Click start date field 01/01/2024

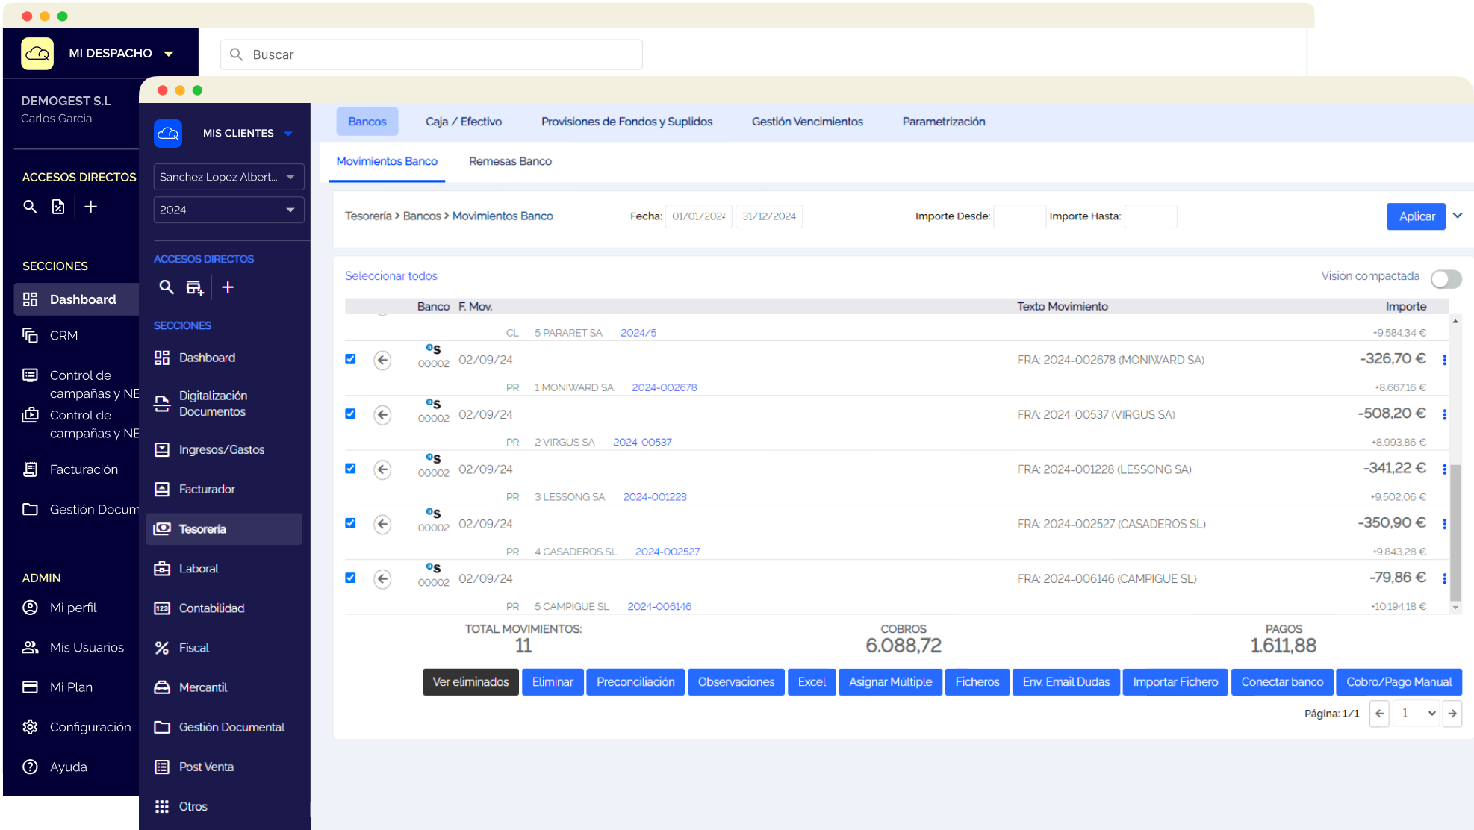click(x=698, y=216)
